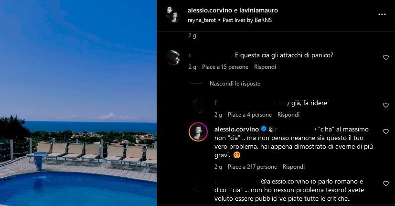Image resolution: width=395 pixels, height=206 pixels.
Task: View likes on 'Piace a 217 persone'
Action: click(x=252, y=167)
